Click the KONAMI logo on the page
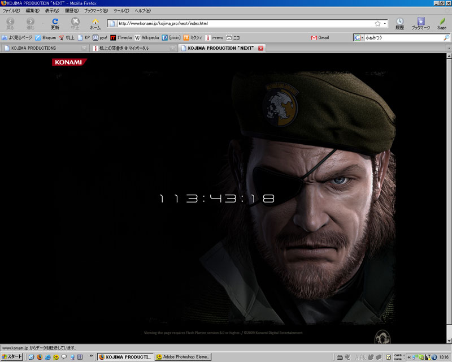 point(69,62)
